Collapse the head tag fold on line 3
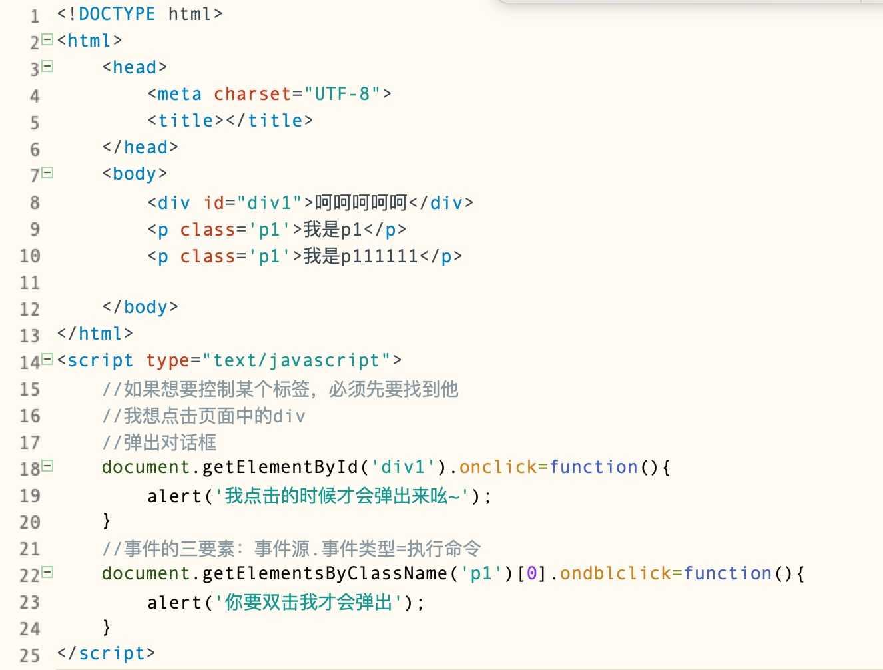 tap(47, 66)
